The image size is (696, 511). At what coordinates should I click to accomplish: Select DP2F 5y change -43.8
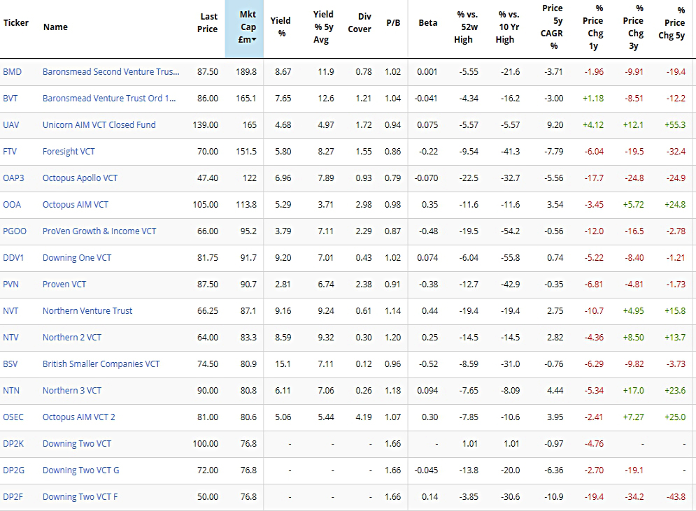676,497
